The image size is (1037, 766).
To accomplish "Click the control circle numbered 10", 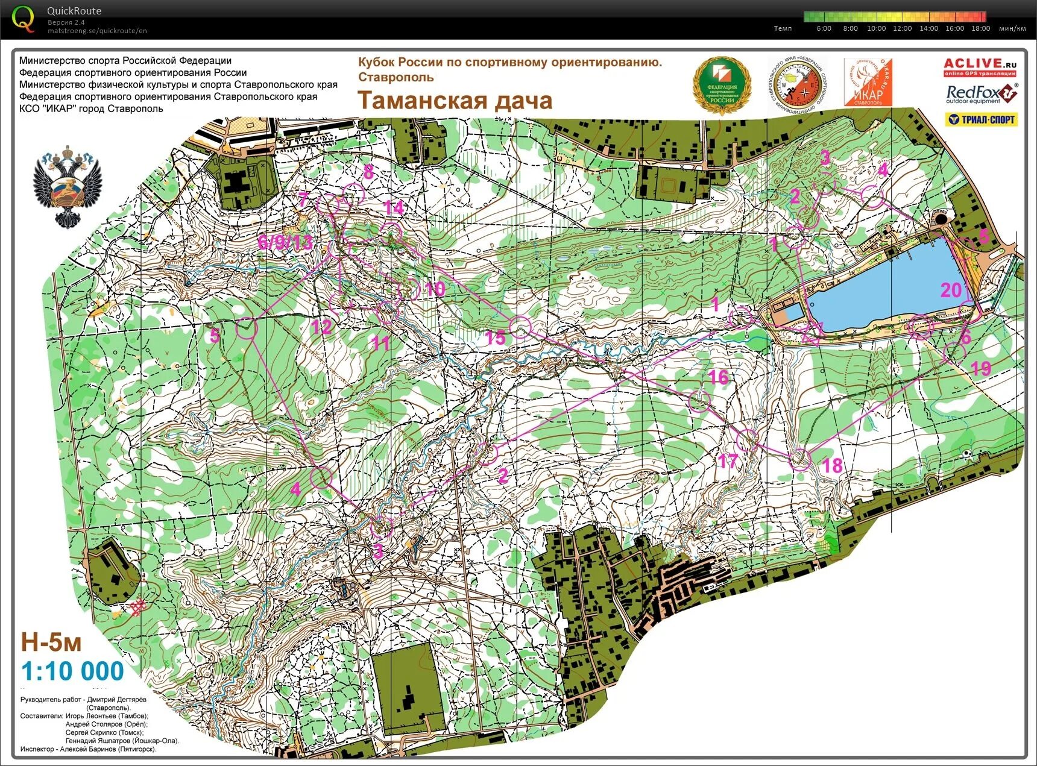I will 409,289.
